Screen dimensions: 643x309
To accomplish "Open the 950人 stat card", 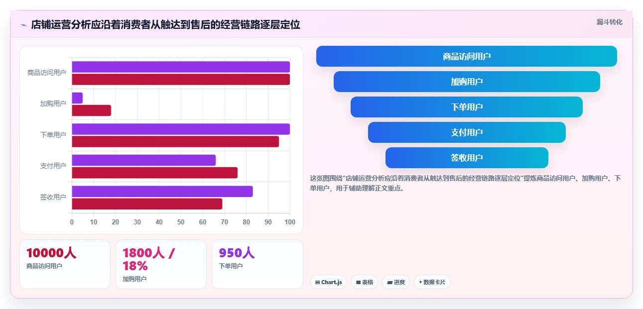I will (x=257, y=264).
